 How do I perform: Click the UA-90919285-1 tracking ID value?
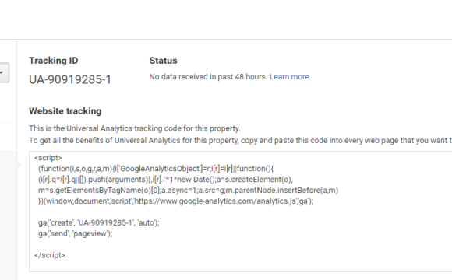(70, 79)
